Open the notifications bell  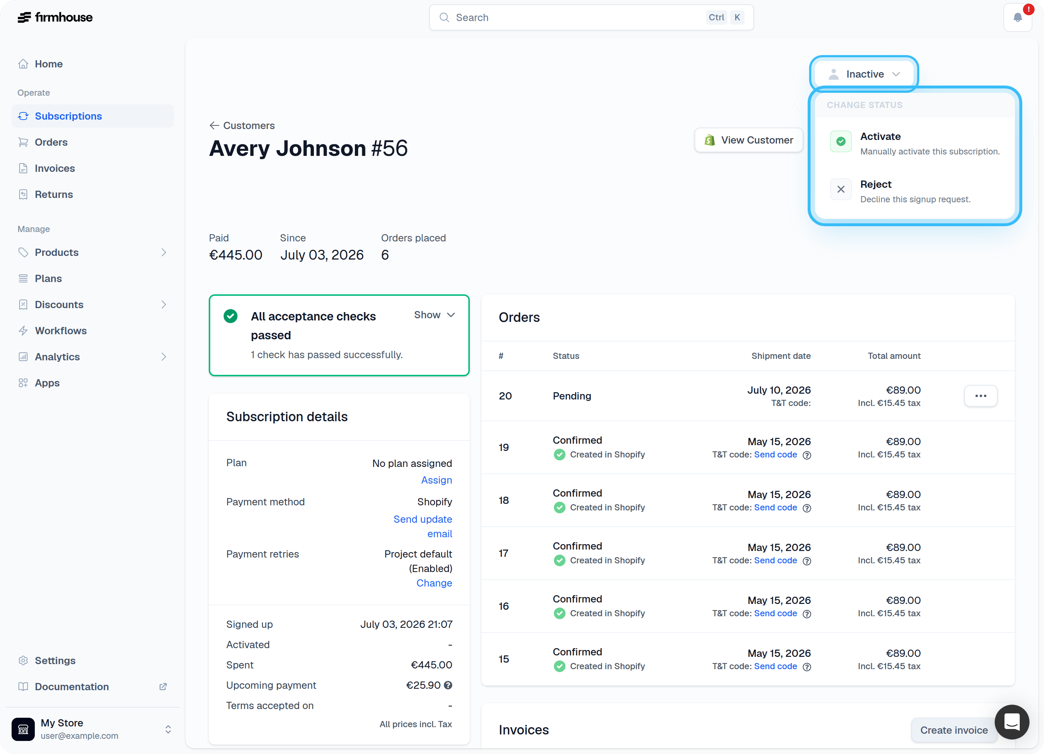(1018, 17)
